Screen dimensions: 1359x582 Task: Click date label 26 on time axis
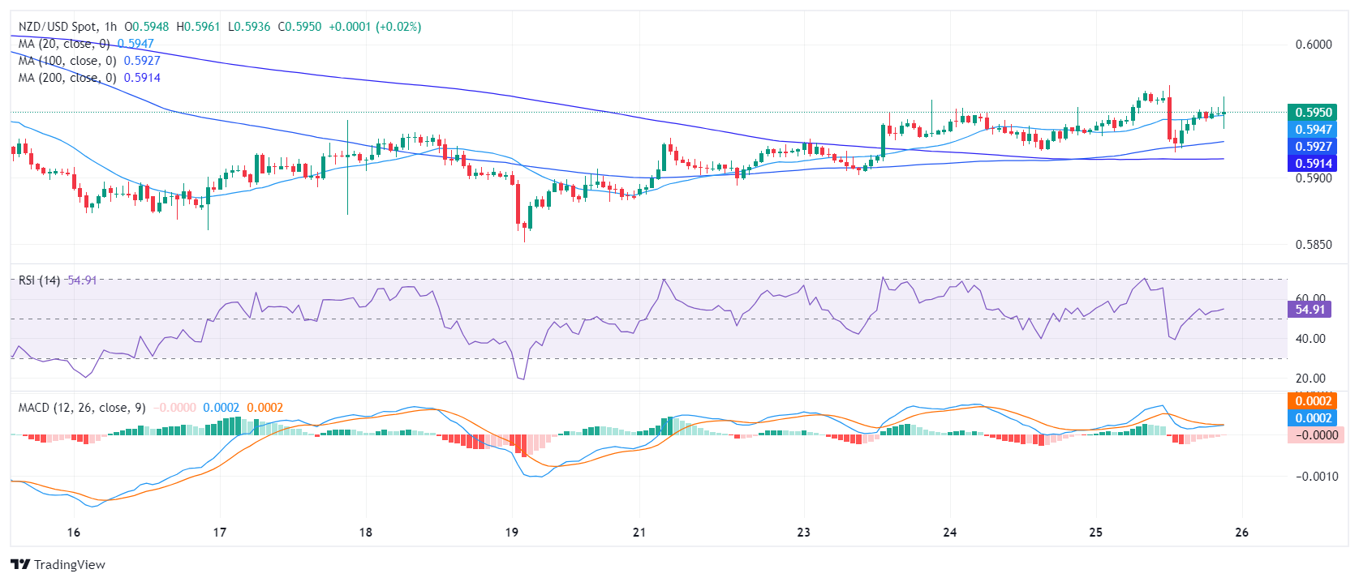click(x=1241, y=533)
